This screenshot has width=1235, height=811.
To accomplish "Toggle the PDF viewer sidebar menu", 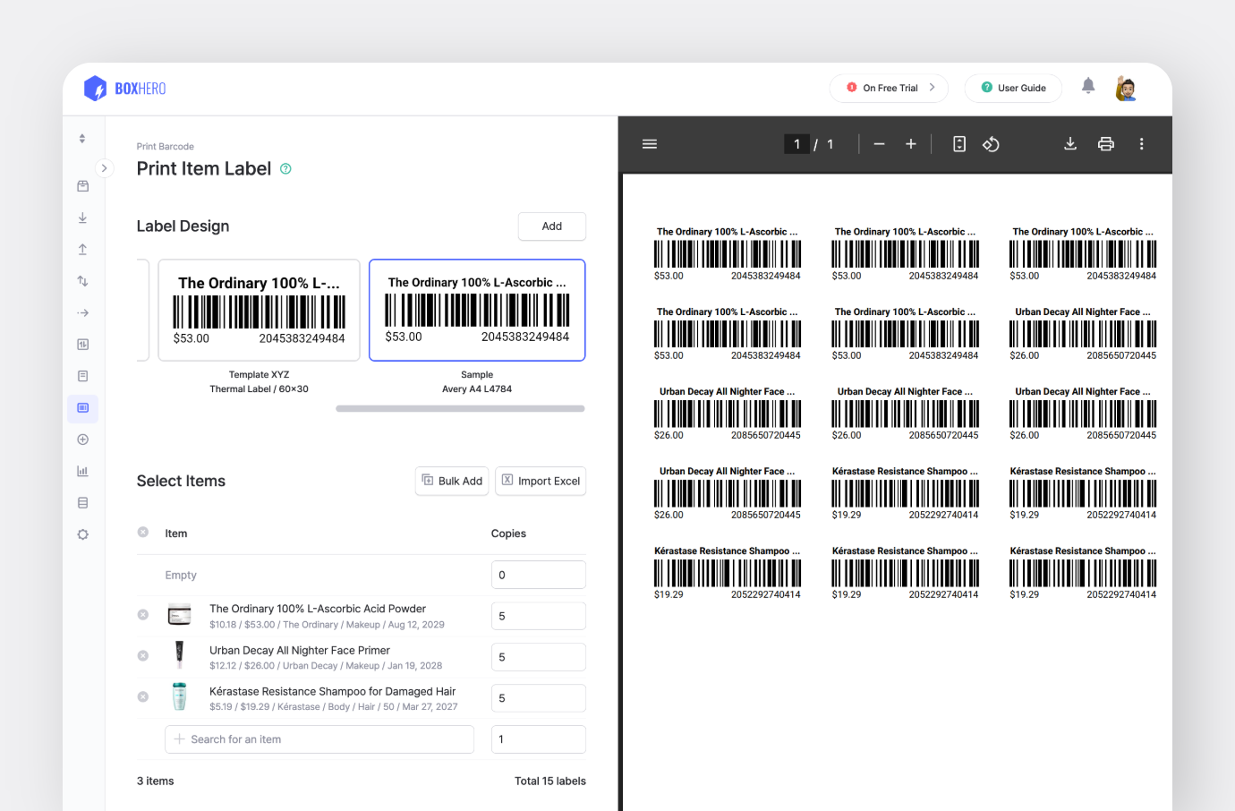I will 650,144.
